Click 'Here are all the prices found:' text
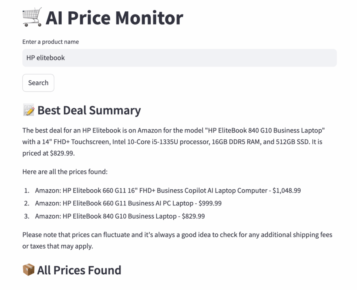Image resolution: width=357 pixels, height=290 pixels. (65, 172)
